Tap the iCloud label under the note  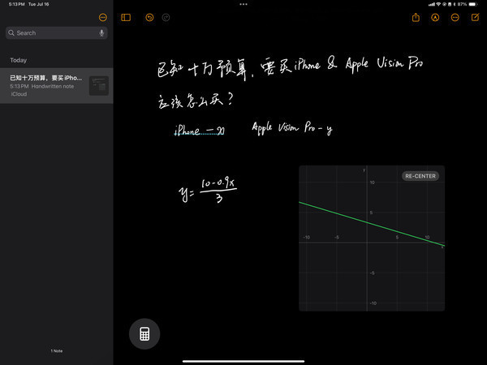click(19, 94)
